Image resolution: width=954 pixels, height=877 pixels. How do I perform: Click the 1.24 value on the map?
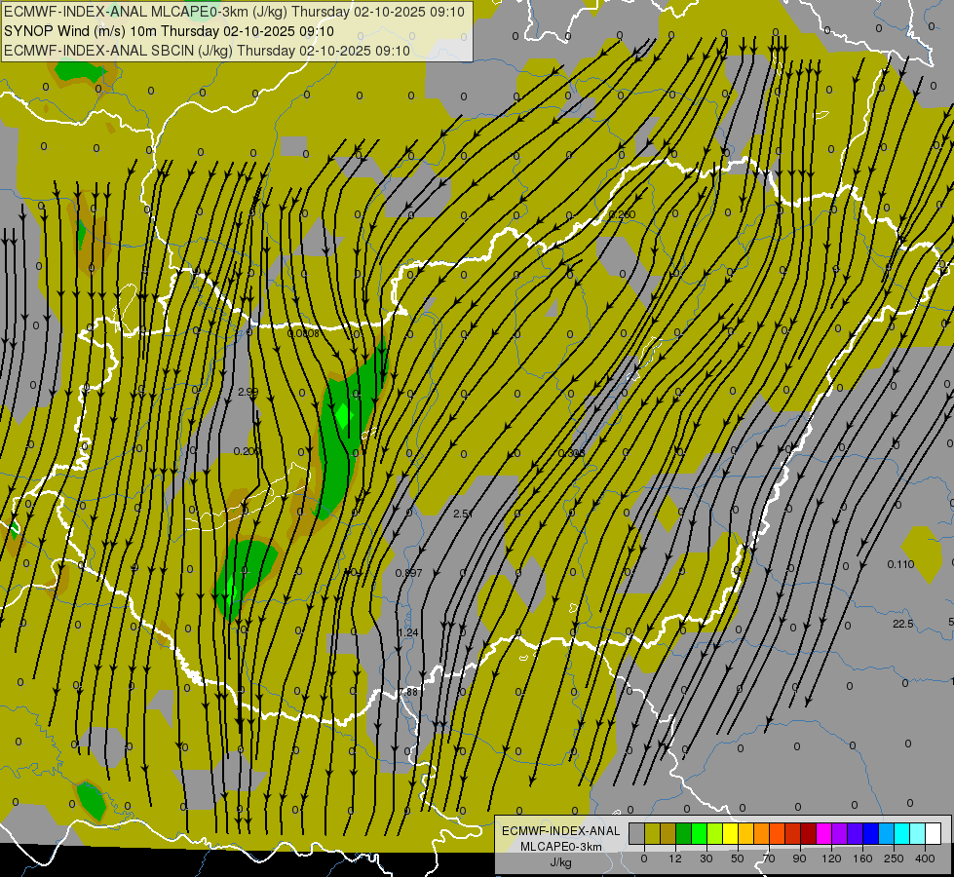pyautogui.click(x=408, y=633)
